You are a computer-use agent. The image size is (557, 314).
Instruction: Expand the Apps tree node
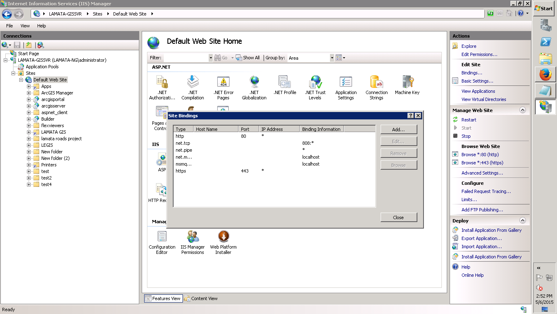tap(29, 86)
